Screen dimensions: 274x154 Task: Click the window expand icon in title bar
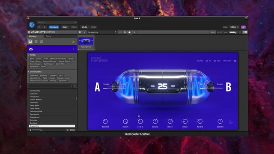pos(246,18)
